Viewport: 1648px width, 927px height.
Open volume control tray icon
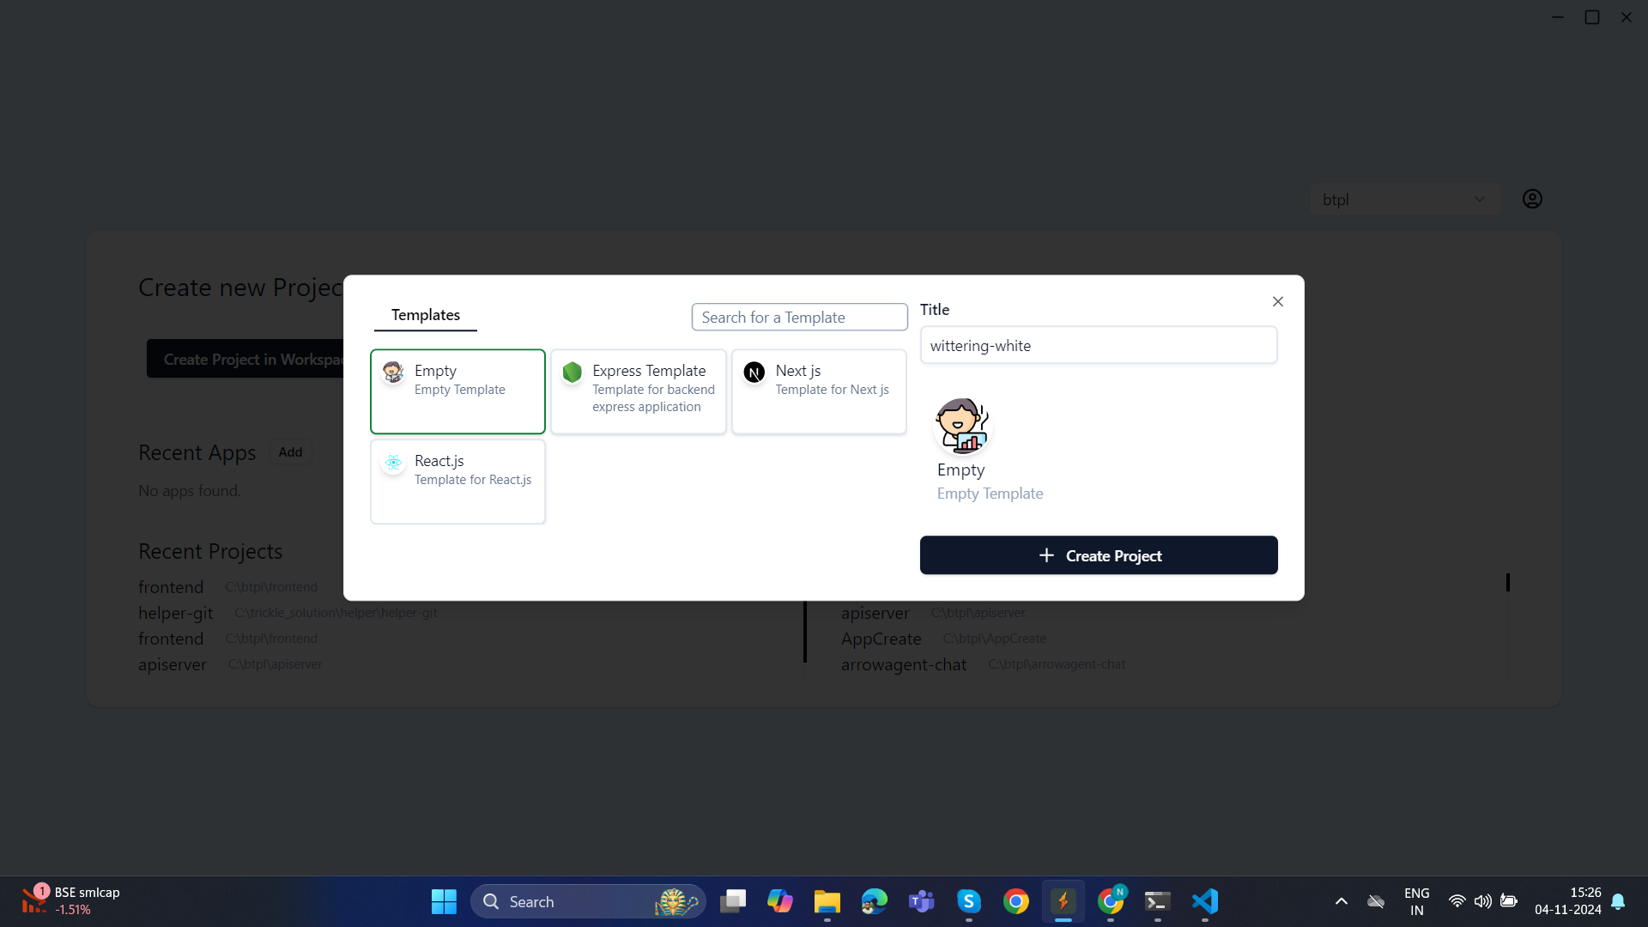[1482, 901]
